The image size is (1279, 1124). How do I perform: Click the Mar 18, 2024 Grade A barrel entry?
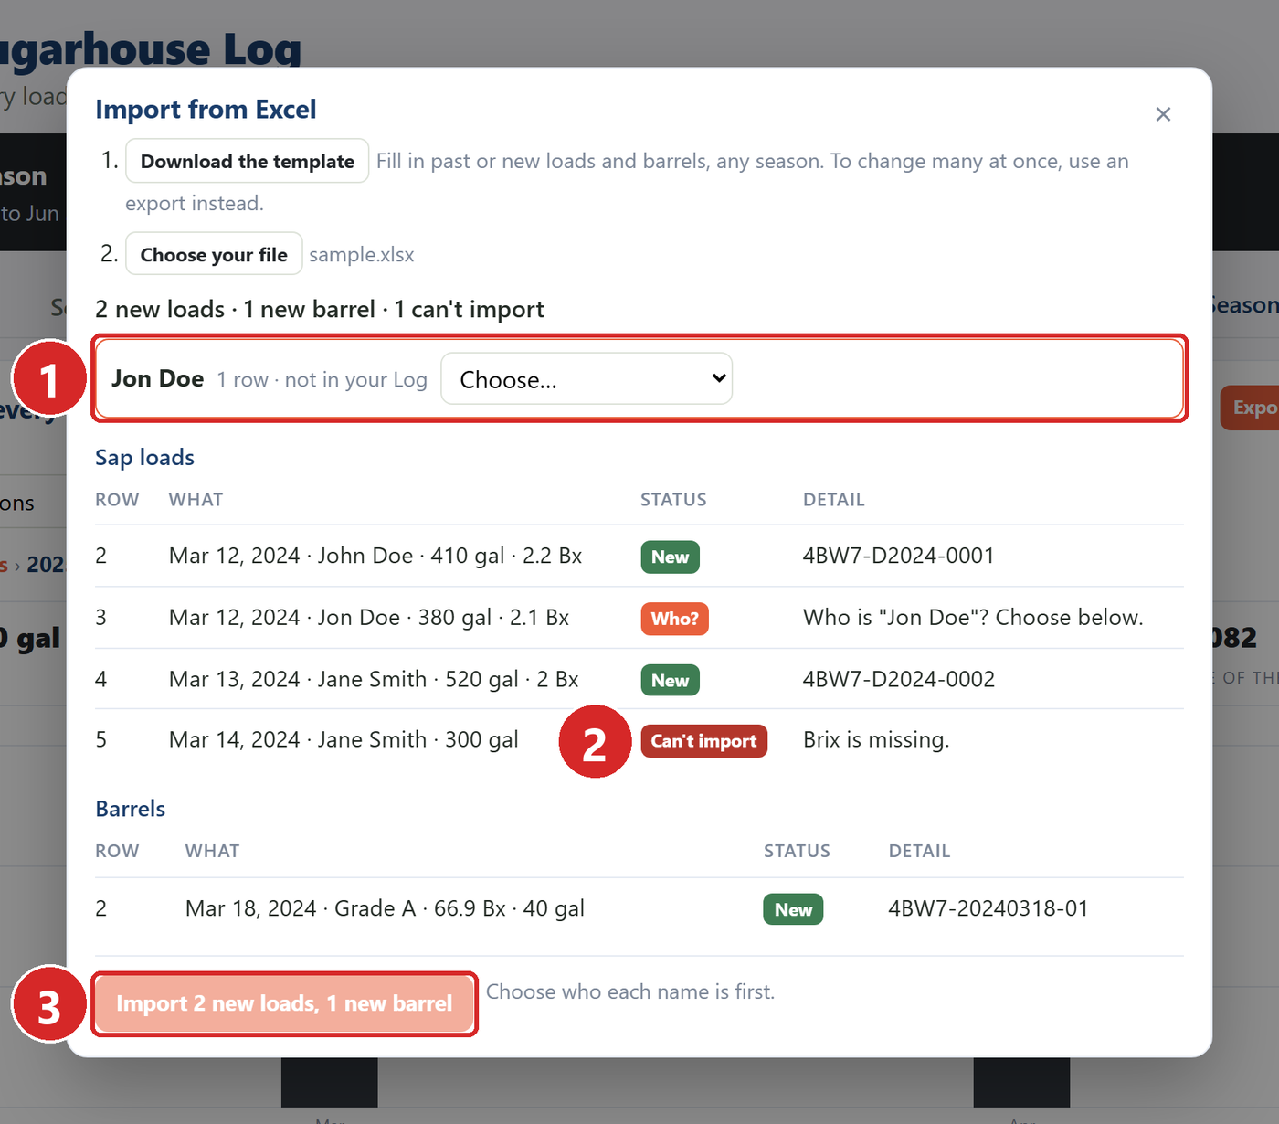point(385,908)
